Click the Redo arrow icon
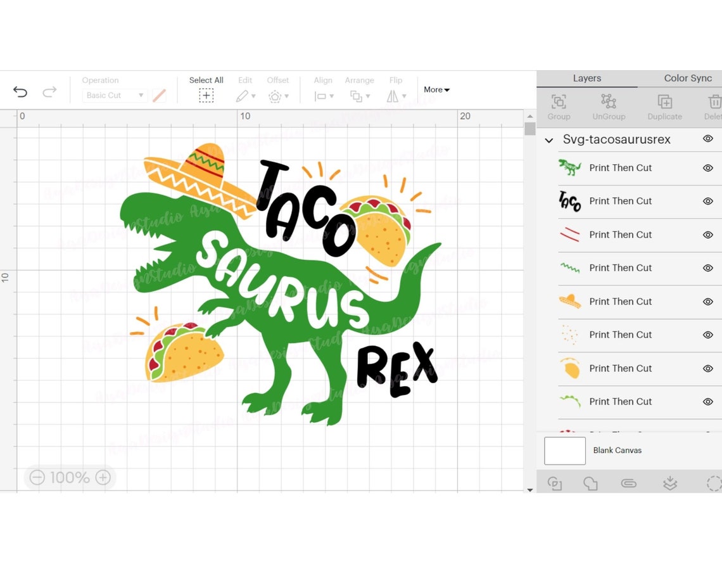Image resolution: width=722 pixels, height=585 pixels. tap(49, 92)
